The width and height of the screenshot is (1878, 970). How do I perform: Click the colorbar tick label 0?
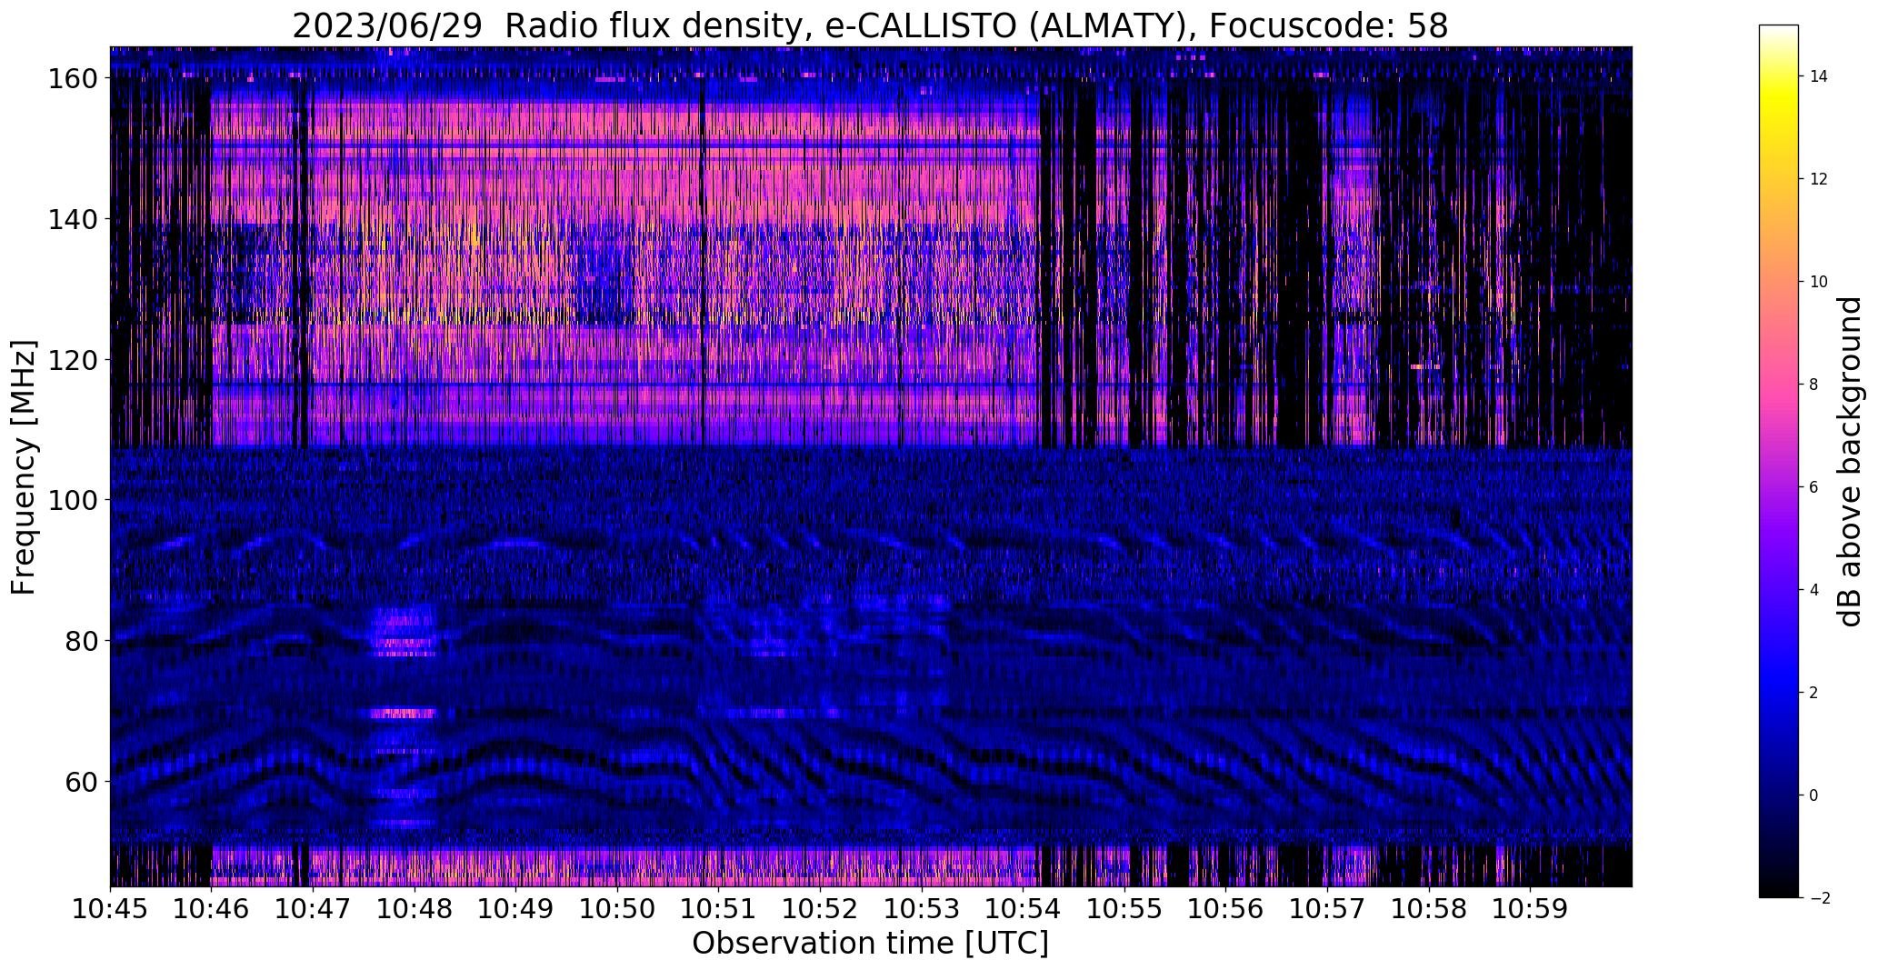point(1813,795)
